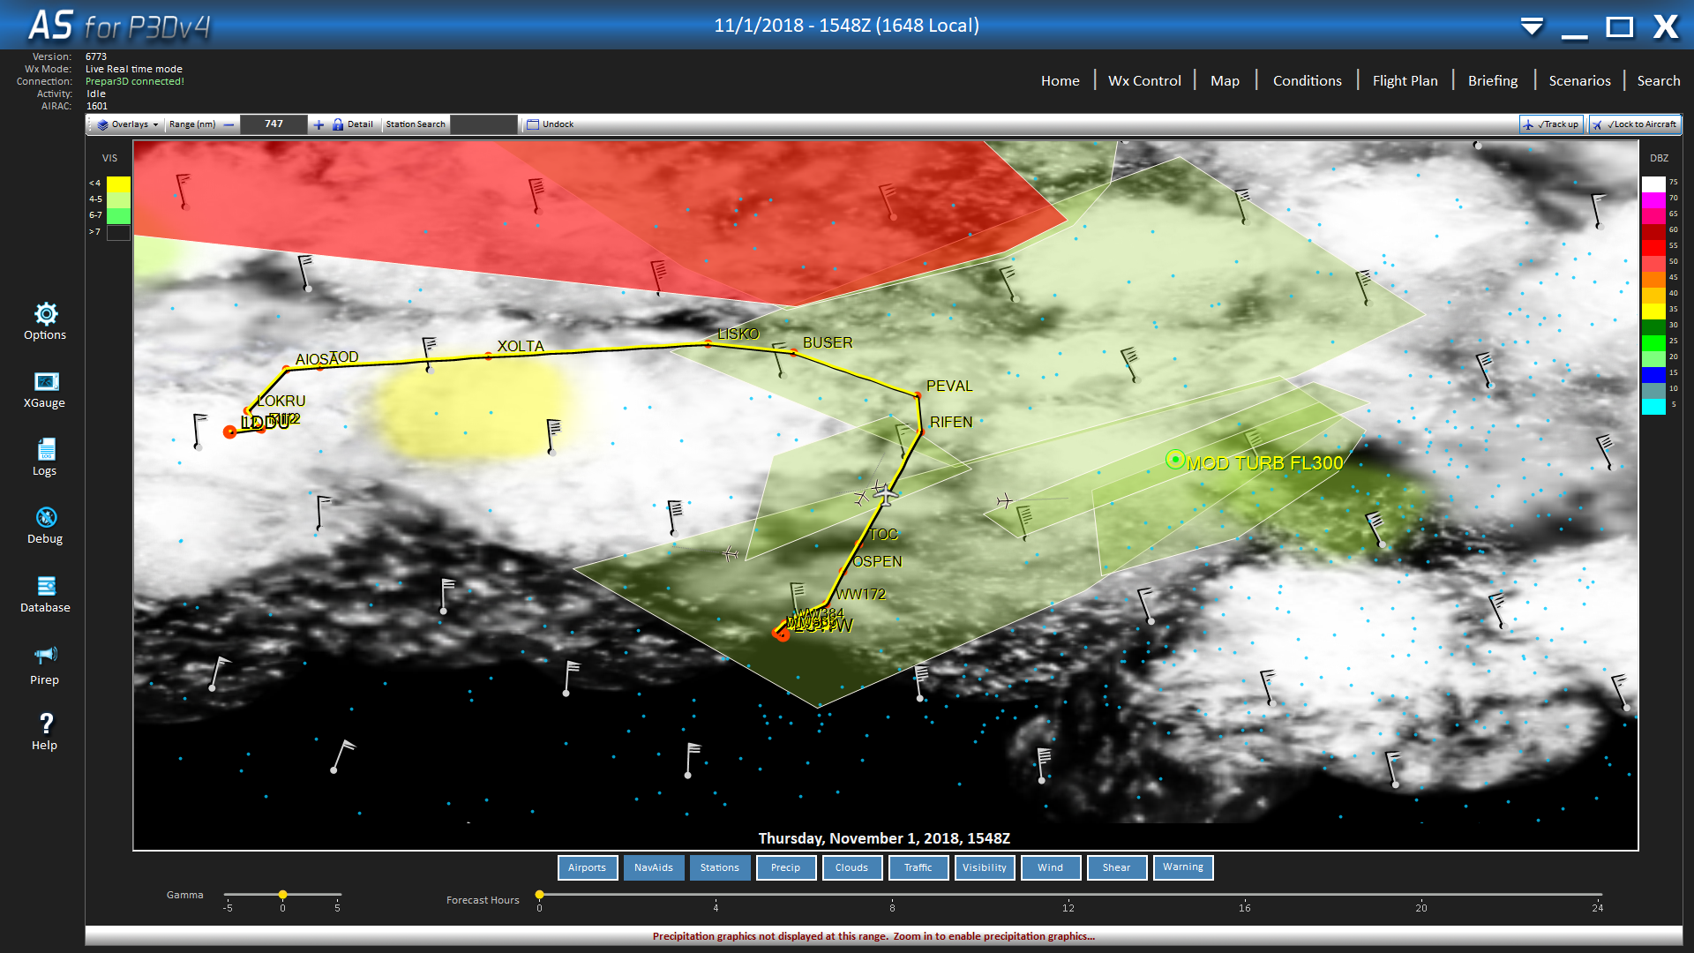Viewport: 1694px width, 953px height.
Task: Click the Station Search input field
Action: (x=483, y=124)
